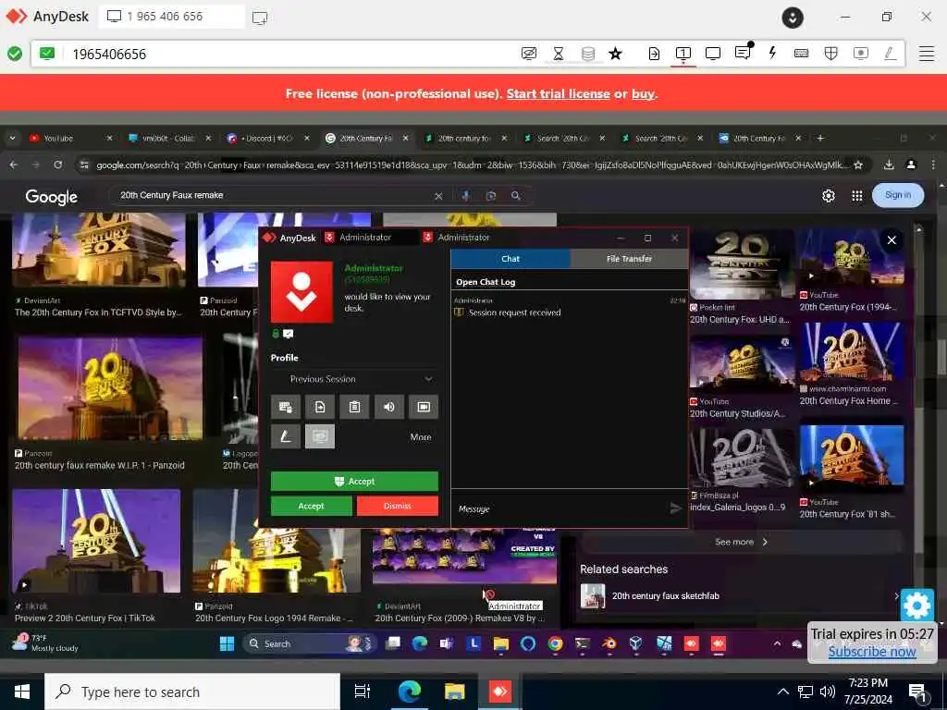Open permissions shield icon in AnyDesk toolbar
947x710 pixels.
point(831,54)
